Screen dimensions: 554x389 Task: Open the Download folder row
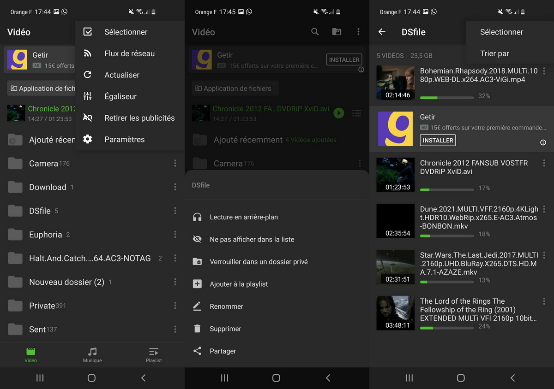click(92, 187)
